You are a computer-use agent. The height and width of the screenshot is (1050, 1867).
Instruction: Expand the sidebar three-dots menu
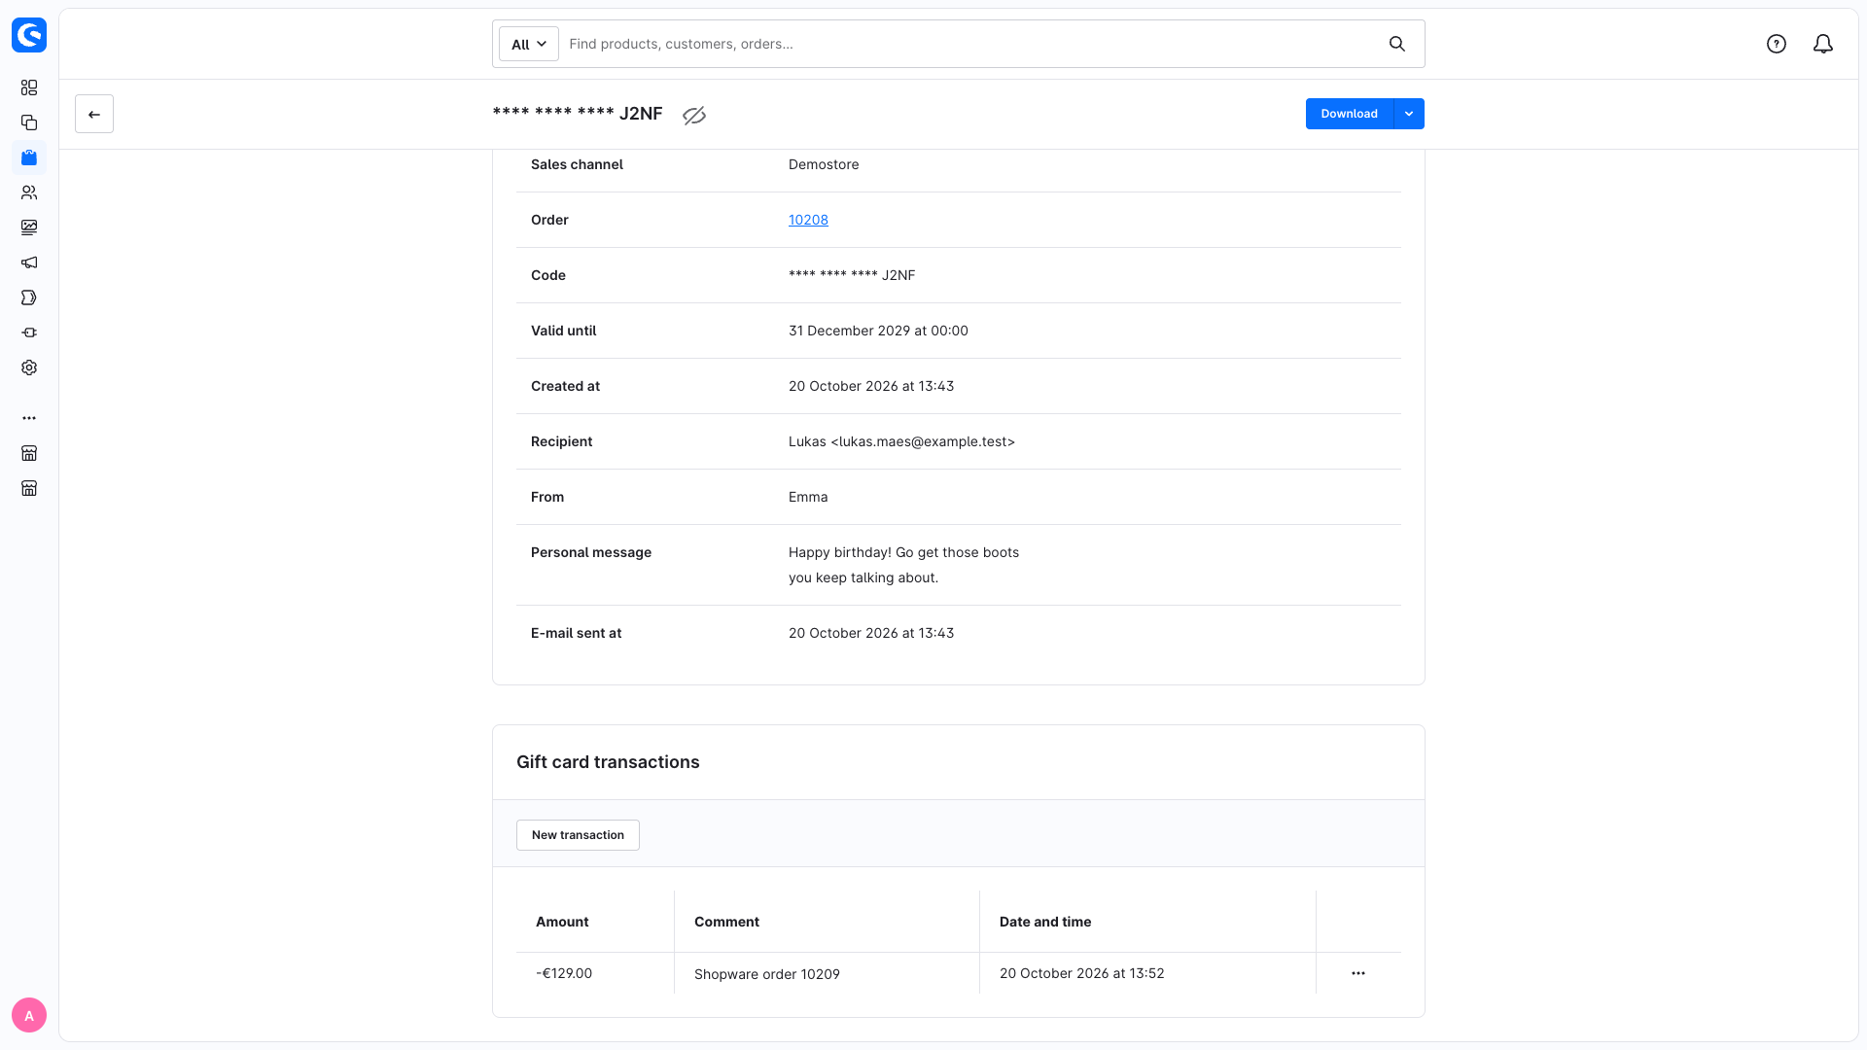click(x=29, y=418)
